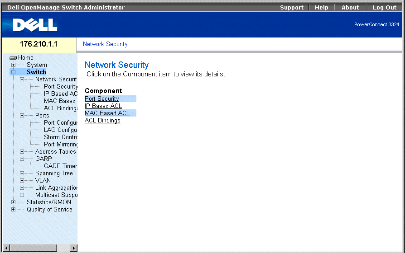Select LAG Configuration in the tree
This screenshot has height=253, width=405.
60,130
